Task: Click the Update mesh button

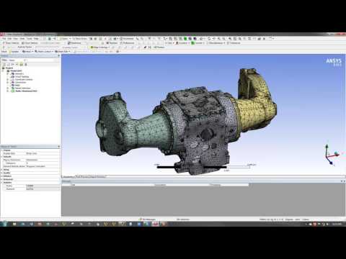Action: click(x=14, y=51)
